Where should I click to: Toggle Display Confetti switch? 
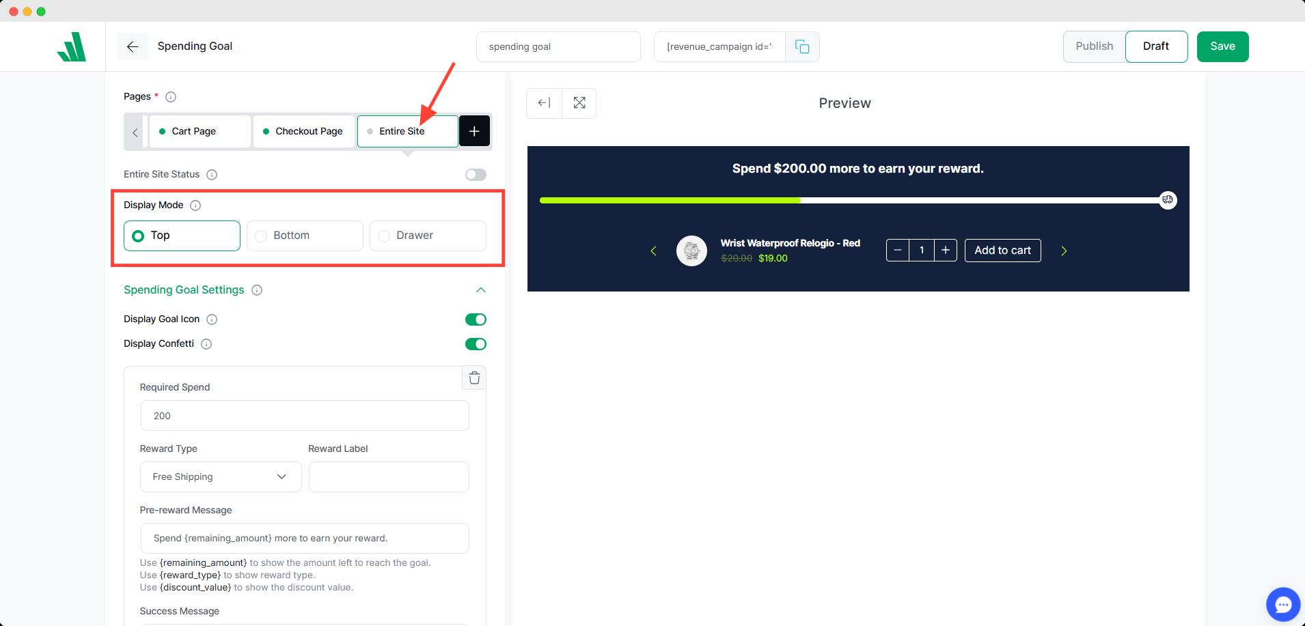[476, 344]
